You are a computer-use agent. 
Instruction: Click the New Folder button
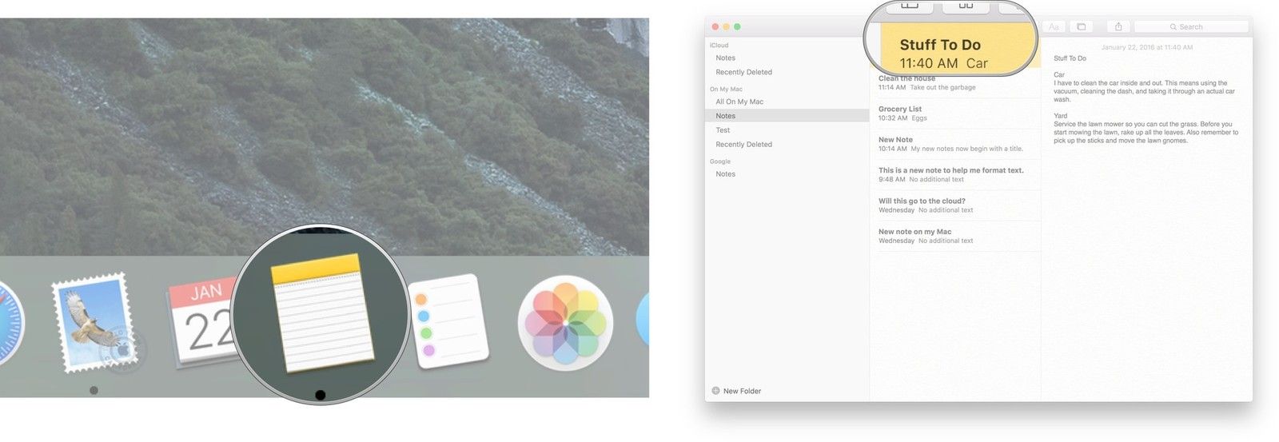point(736,391)
